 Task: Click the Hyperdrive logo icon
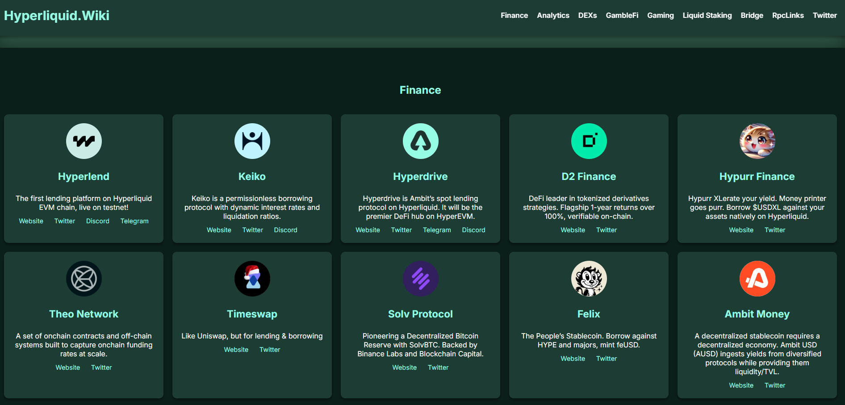coord(421,141)
